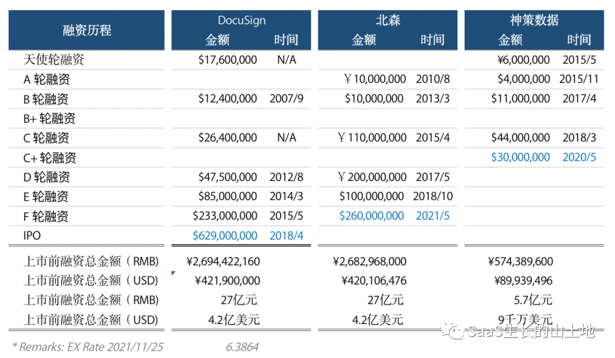Select the value ¥89,939,496
Image resolution: width=615 pixels, height=358 pixels.
[523, 281]
